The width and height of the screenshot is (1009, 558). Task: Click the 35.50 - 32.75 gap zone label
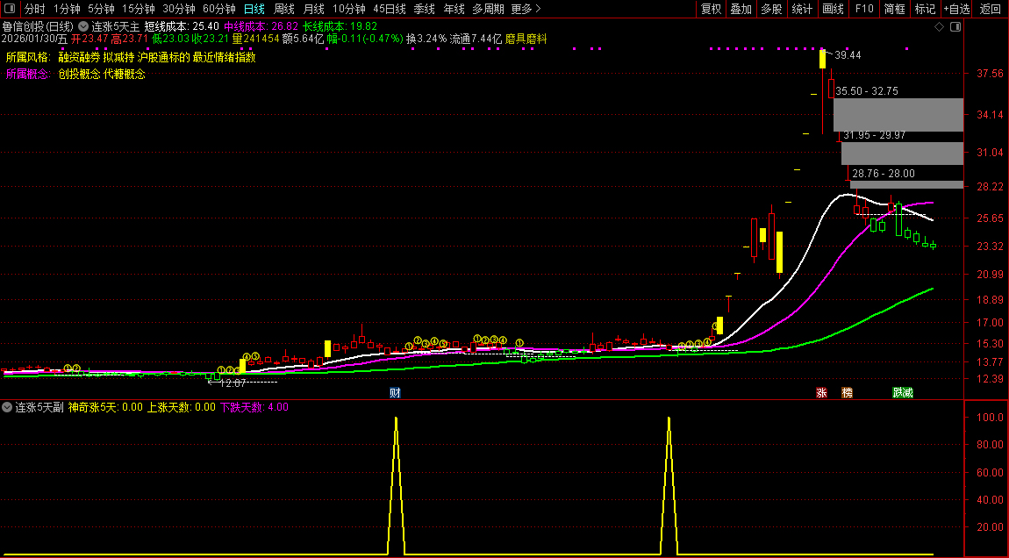867,91
